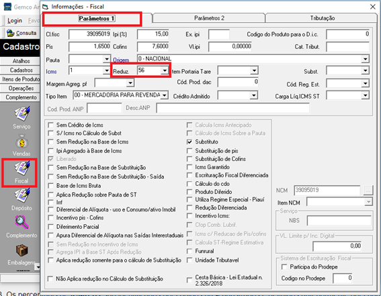
Task: Enable Sem Crédito de Icms checkbox
Action: click(x=50, y=126)
